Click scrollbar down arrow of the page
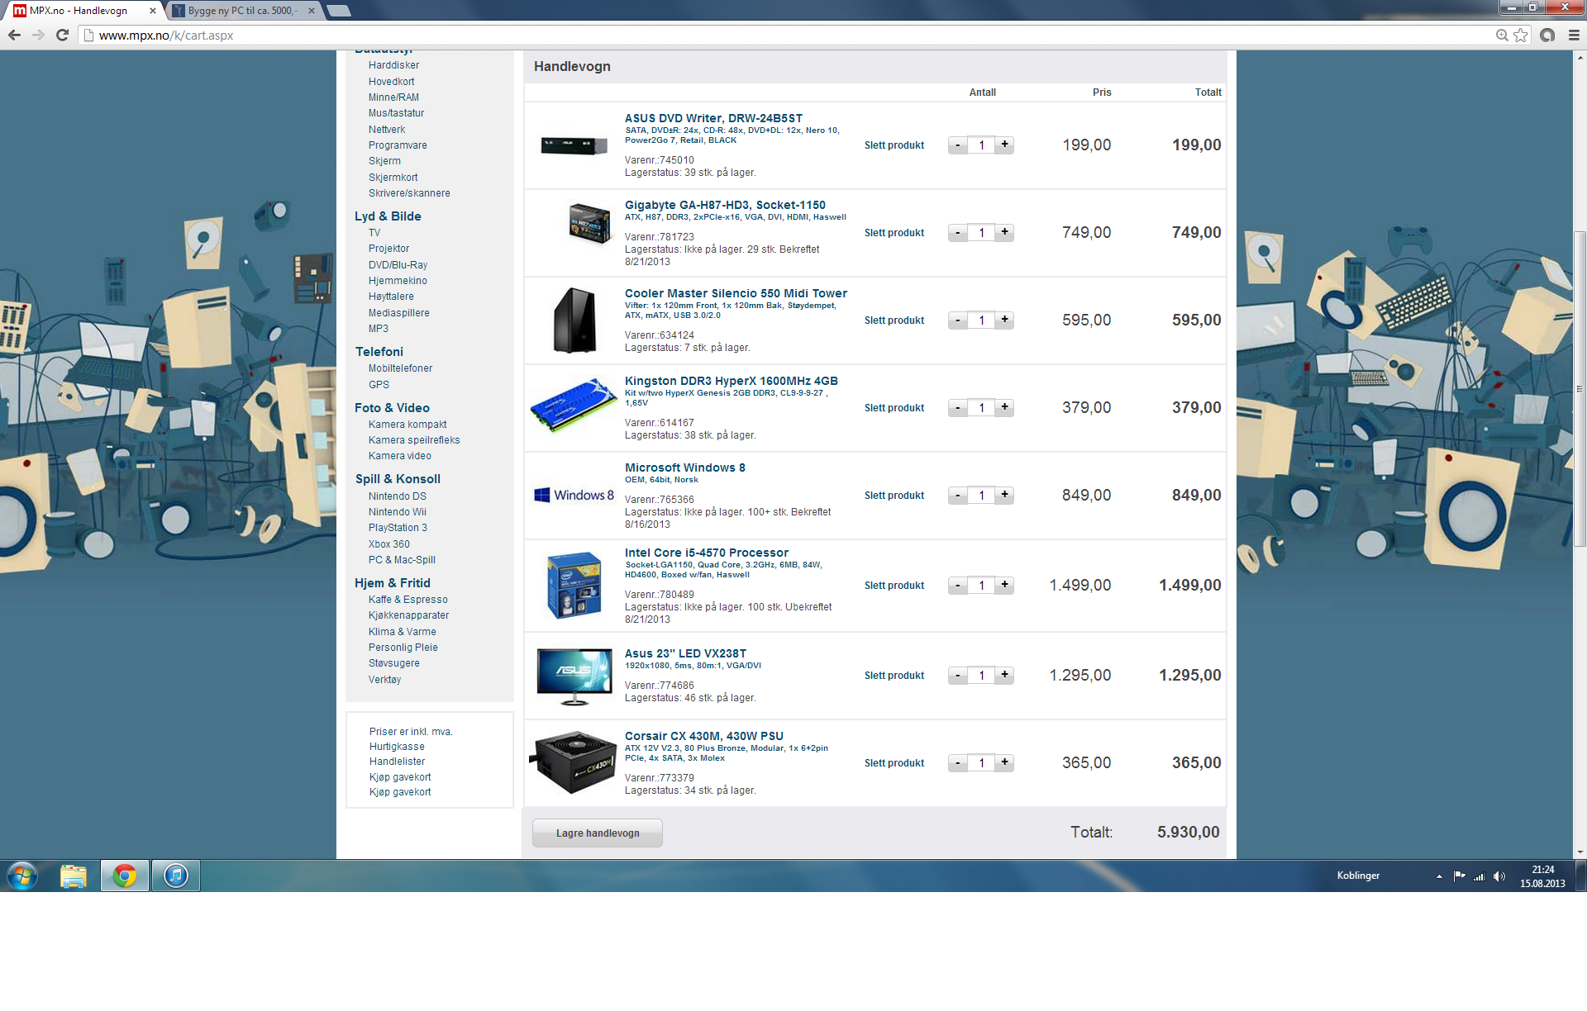The image size is (1587, 1011). point(1580,852)
